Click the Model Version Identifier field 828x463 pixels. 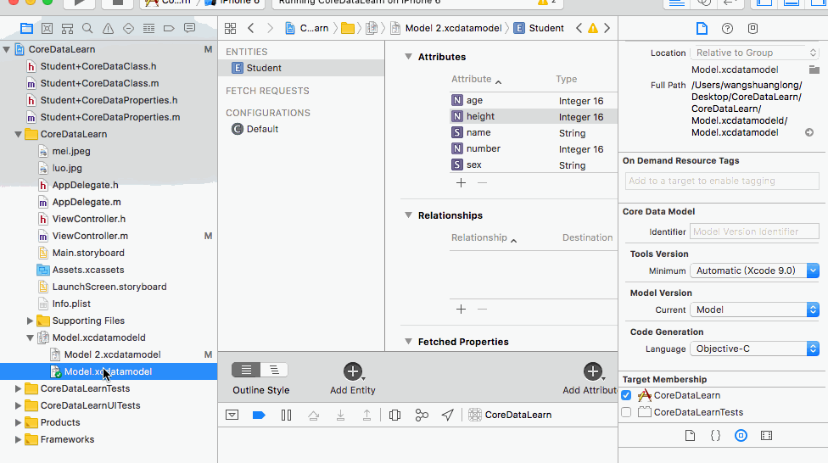point(754,231)
